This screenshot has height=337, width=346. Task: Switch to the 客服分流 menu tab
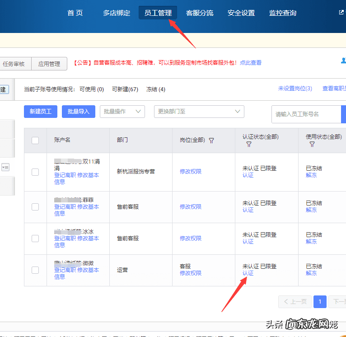point(200,13)
